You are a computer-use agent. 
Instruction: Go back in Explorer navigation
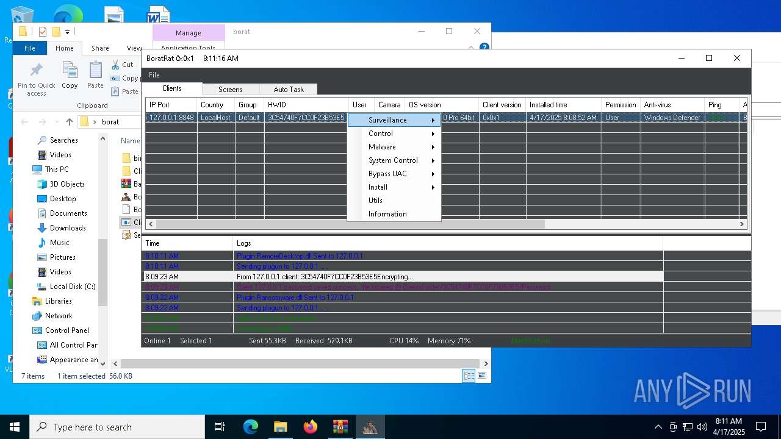click(x=25, y=122)
